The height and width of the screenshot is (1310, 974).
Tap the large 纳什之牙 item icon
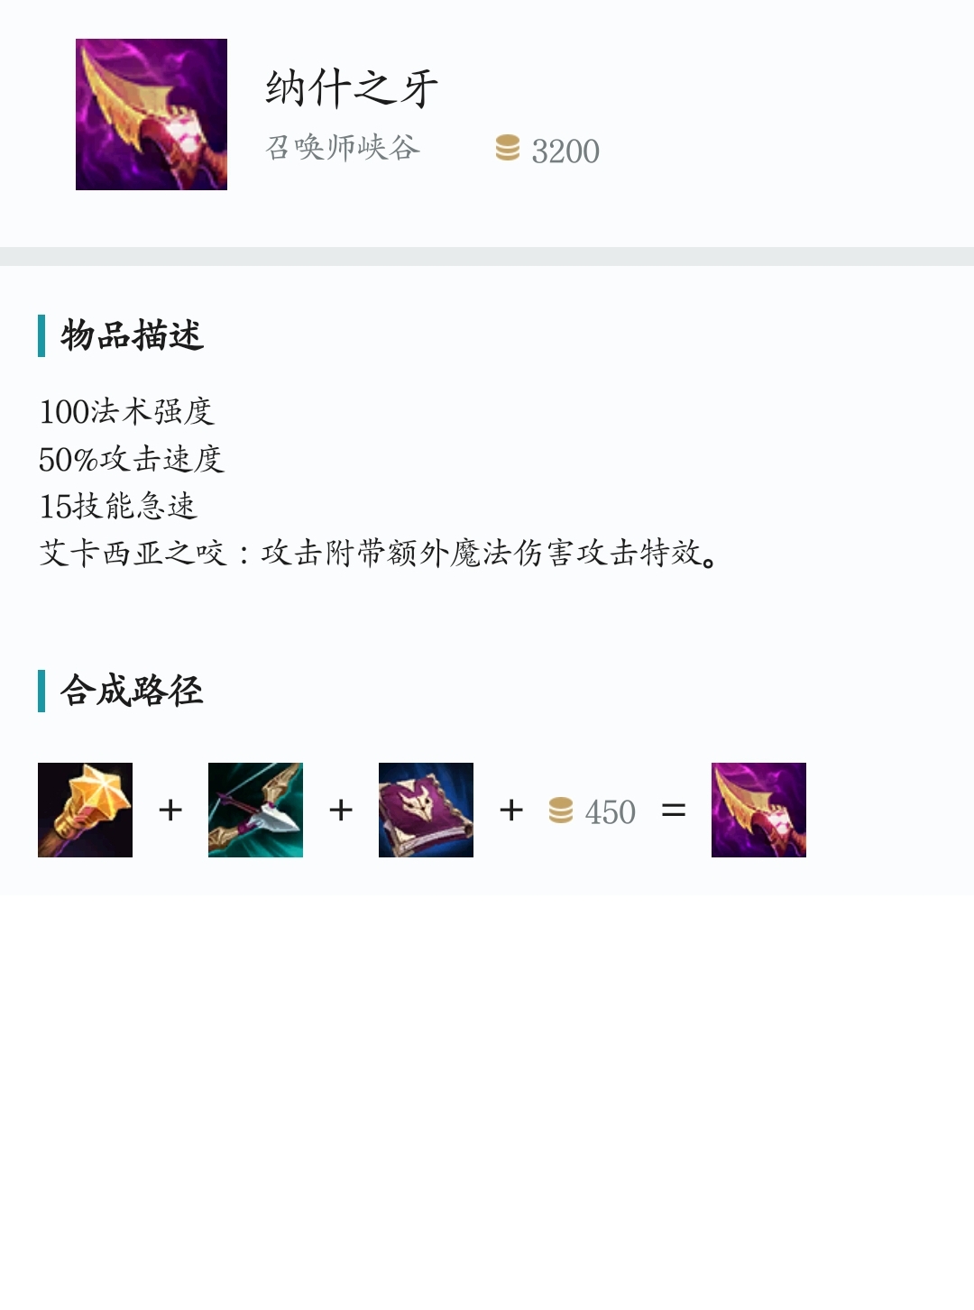point(152,115)
